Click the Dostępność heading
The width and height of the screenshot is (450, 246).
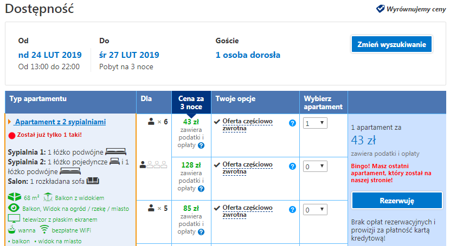pos(40,9)
